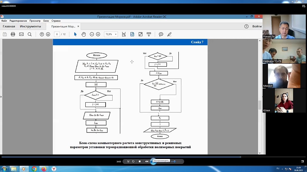The height and width of the screenshot is (172, 307).
Task: Select Кафедра ТСиТБ participant video tile
Action: (x=284, y=51)
